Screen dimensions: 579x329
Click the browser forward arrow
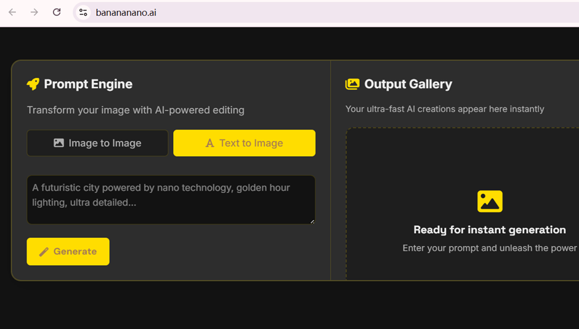34,12
